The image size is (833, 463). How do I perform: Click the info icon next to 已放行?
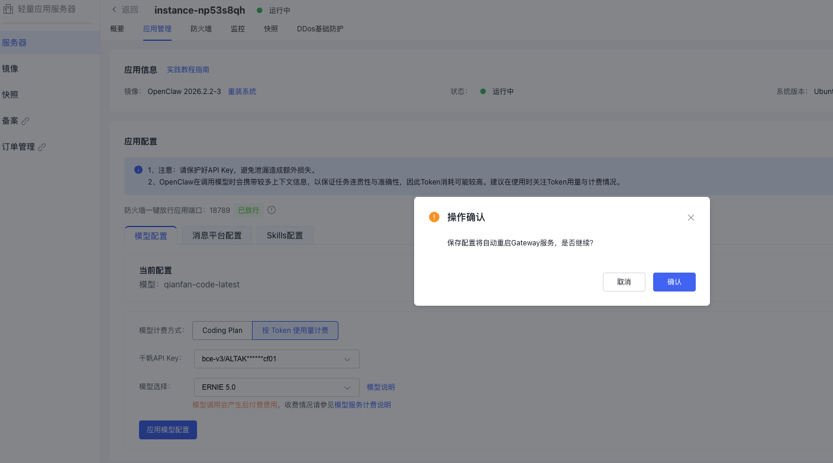click(x=272, y=210)
